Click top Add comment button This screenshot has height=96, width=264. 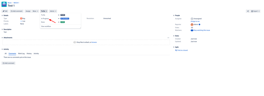coord(16,11)
